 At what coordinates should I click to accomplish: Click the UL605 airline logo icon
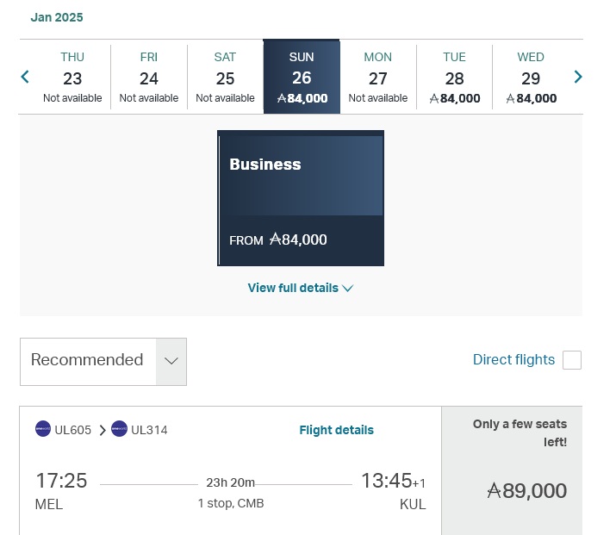pyautogui.click(x=43, y=429)
